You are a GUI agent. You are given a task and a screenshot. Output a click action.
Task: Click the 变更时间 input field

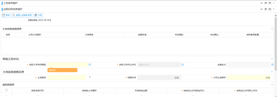click(249, 65)
